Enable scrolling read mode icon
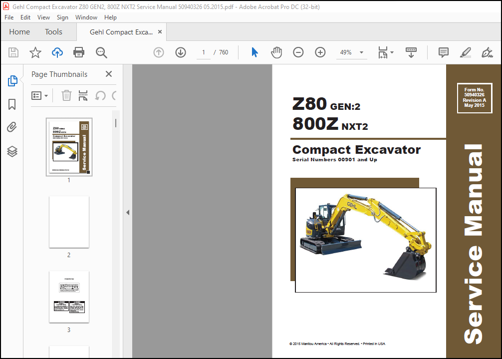Image resolution: width=502 pixels, height=359 pixels. pos(411,52)
